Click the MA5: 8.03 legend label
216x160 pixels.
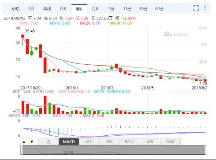[x=29, y=23]
